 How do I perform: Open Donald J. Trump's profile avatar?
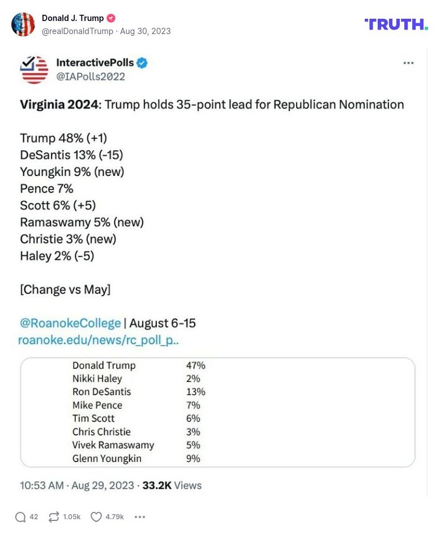23,24
